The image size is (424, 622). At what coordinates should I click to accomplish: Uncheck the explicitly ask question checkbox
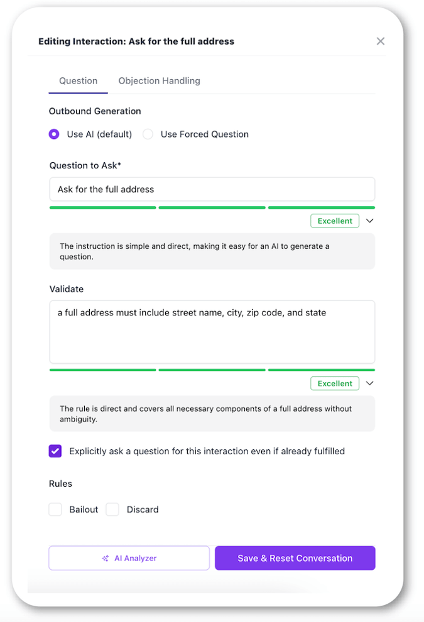[x=55, y=450]
